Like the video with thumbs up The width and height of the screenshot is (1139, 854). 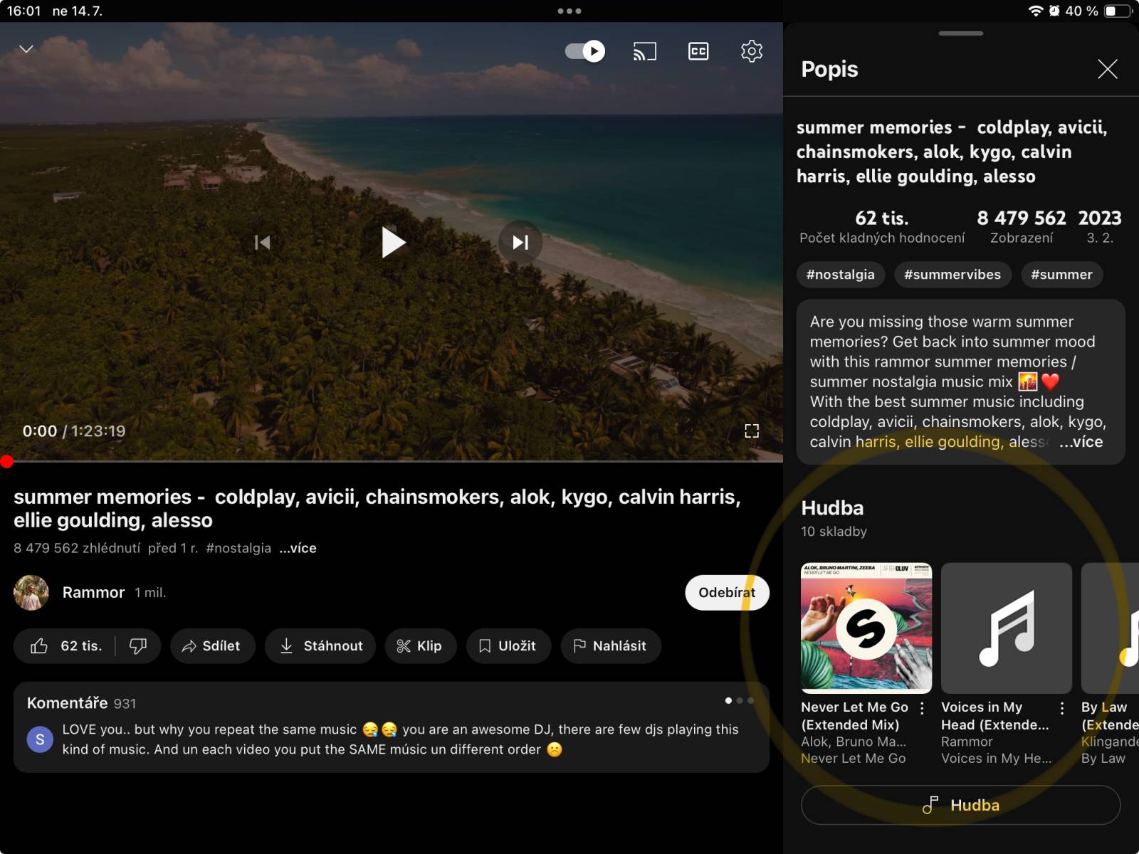pyautogui.click(x=65, y=646)
